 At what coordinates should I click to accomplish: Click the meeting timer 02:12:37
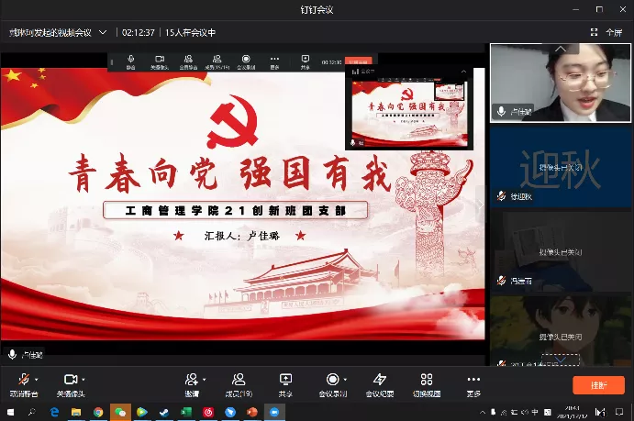[139, 32]
